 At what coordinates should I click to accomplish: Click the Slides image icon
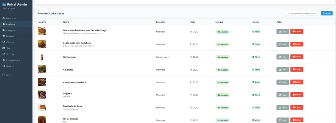coord(3,48)
